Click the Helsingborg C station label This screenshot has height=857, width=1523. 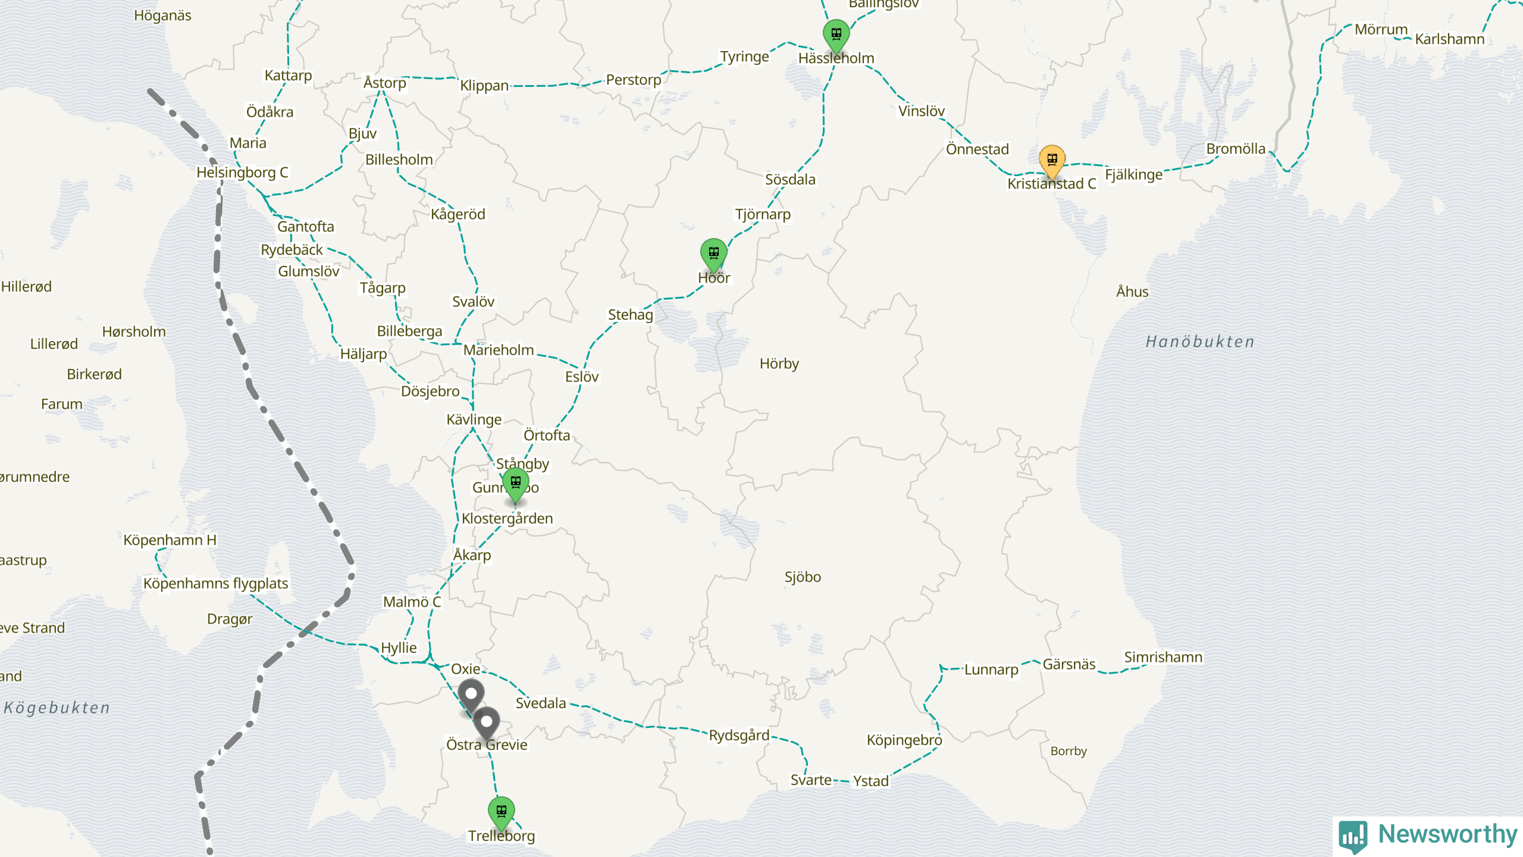pos(242,173)
